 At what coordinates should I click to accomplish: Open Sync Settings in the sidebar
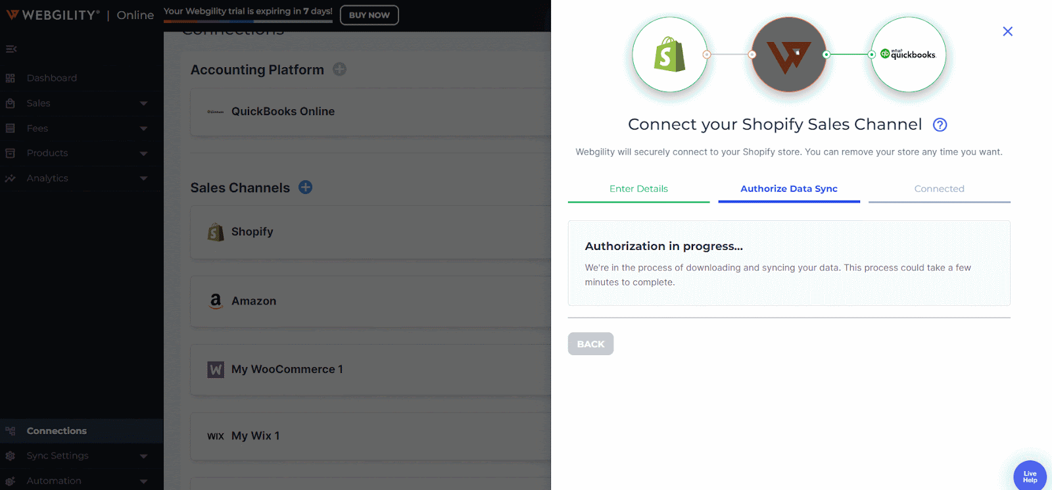[x=58, y=456]
